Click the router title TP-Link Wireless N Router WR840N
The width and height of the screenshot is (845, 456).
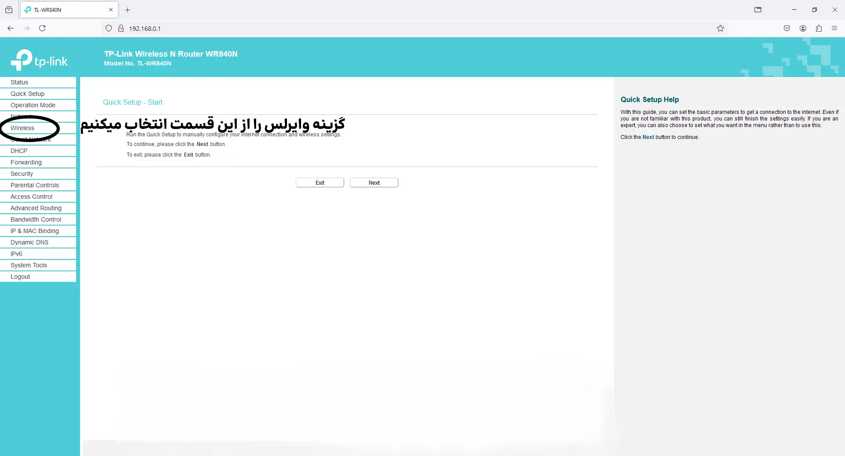(x=171, y=54)
